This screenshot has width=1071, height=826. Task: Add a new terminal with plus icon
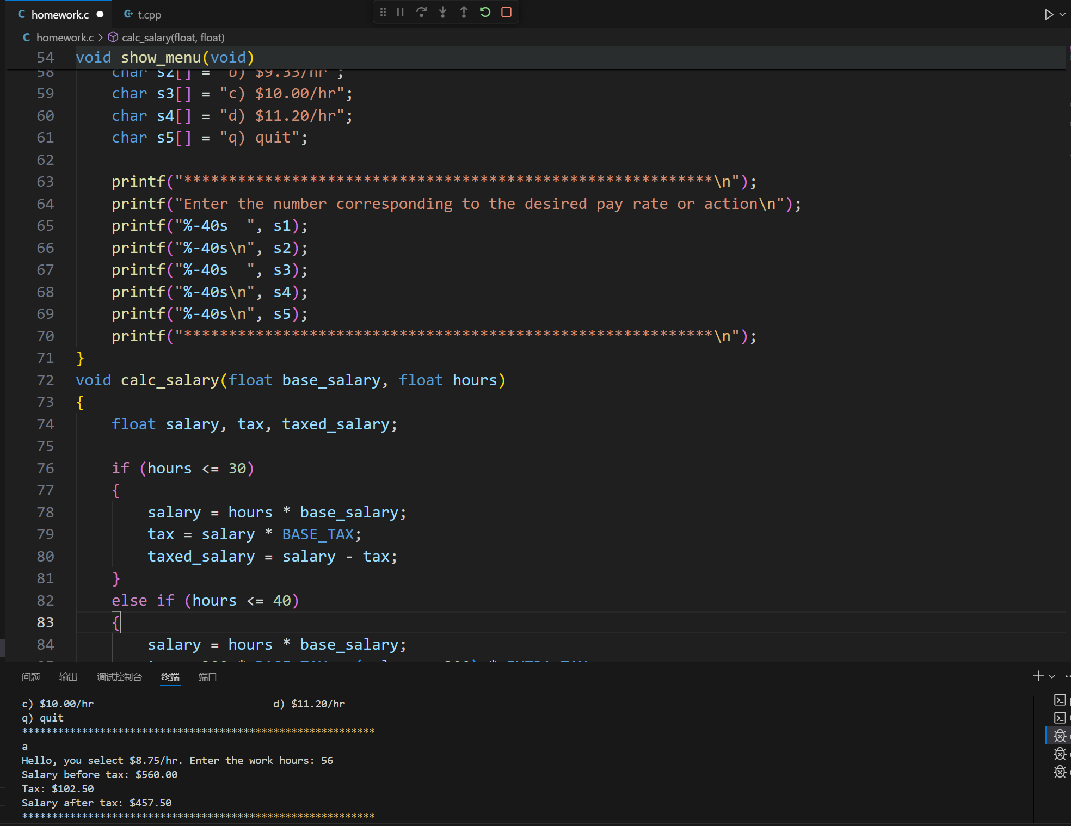(x=1038, y=676)
